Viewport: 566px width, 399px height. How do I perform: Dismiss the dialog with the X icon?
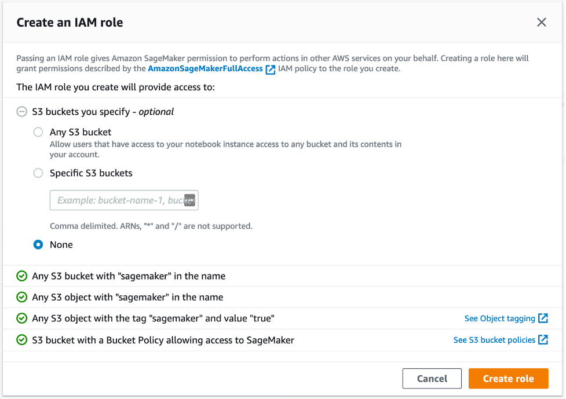click(x=542, y=22)
